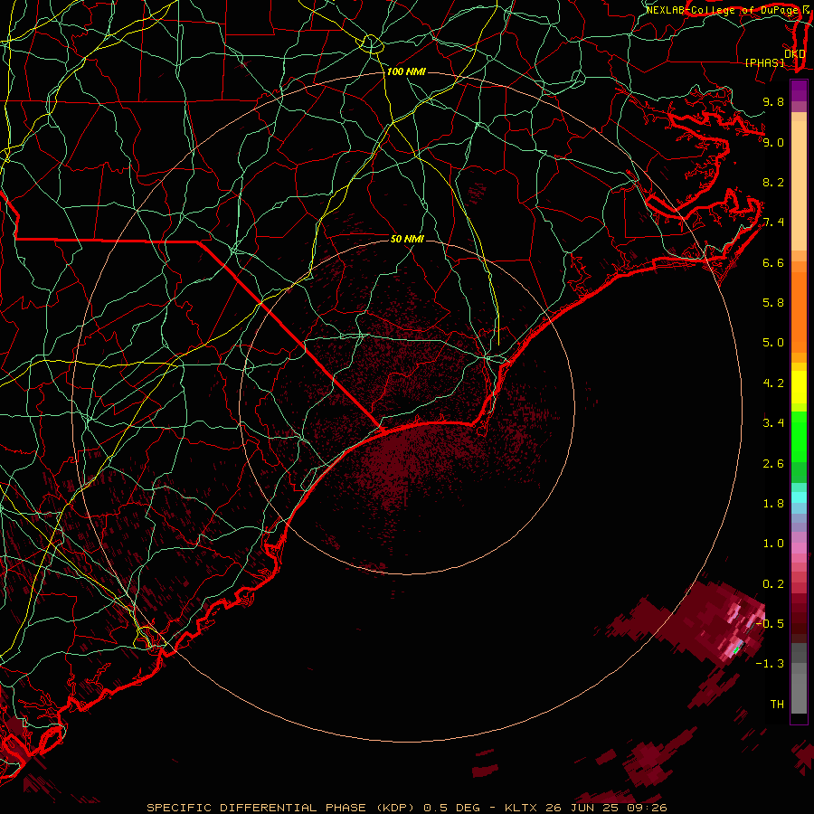Click the 6.6 legend value
This screenshot has width=814, height=814.
click(x=773, y=262)
